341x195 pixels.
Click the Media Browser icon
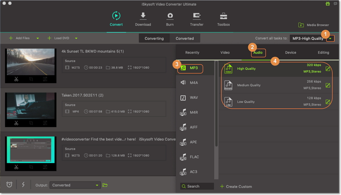(x=301, y=25)
